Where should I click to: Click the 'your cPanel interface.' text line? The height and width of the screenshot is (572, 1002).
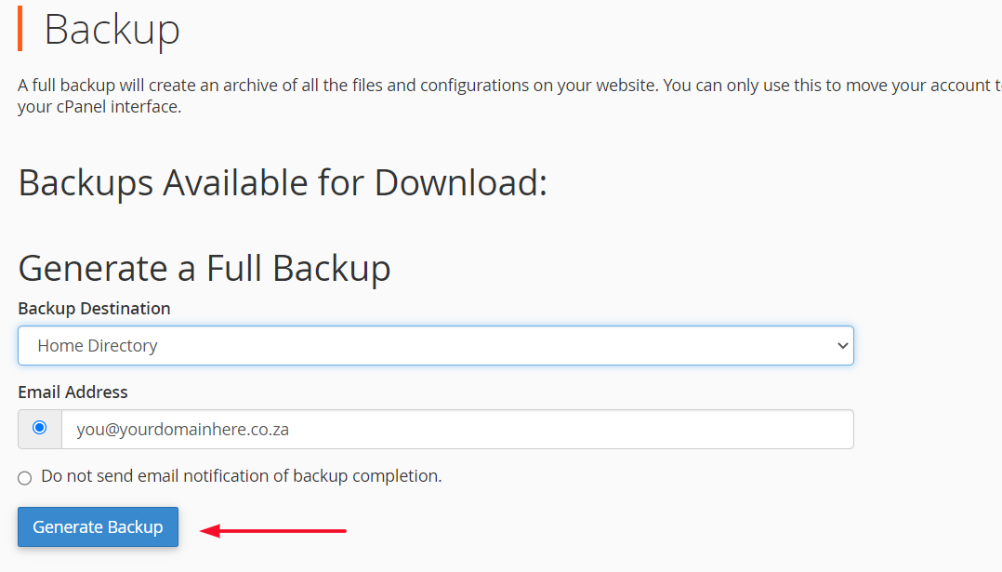[x=99, y=107]
